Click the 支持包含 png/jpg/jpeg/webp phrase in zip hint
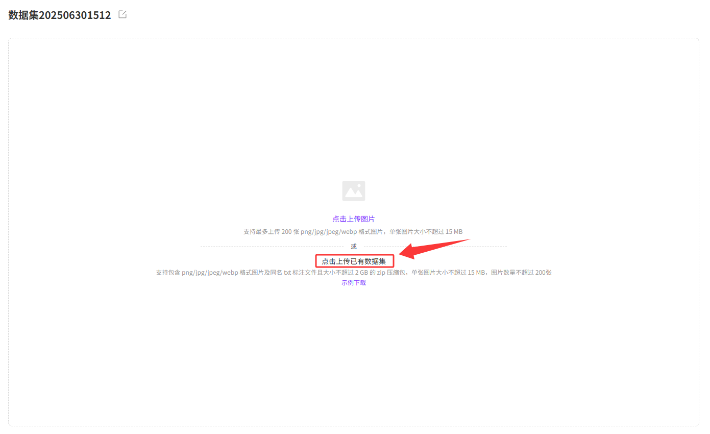Image resolution: width=710 pixels, height=434 pixels. tap(197, 273)
